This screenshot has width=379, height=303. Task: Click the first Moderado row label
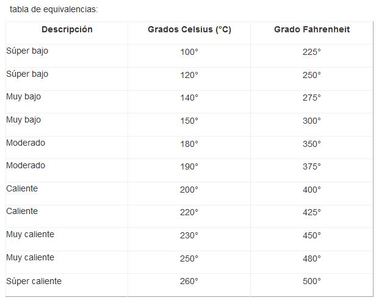tap(26, 143)
